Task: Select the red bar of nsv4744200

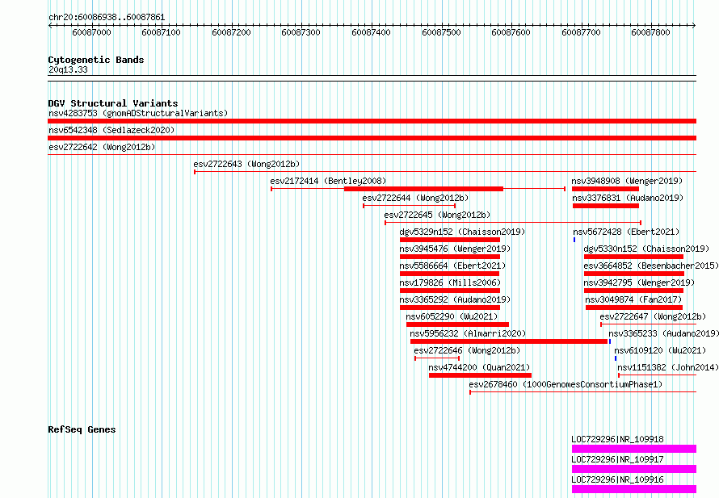Action: coord(480,375)
